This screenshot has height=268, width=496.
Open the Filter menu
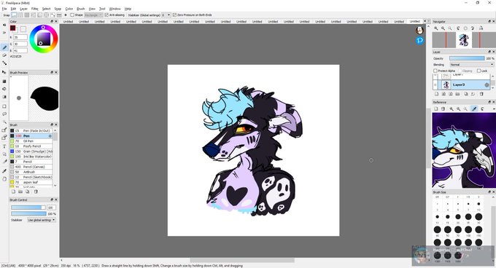click(35, 9)
